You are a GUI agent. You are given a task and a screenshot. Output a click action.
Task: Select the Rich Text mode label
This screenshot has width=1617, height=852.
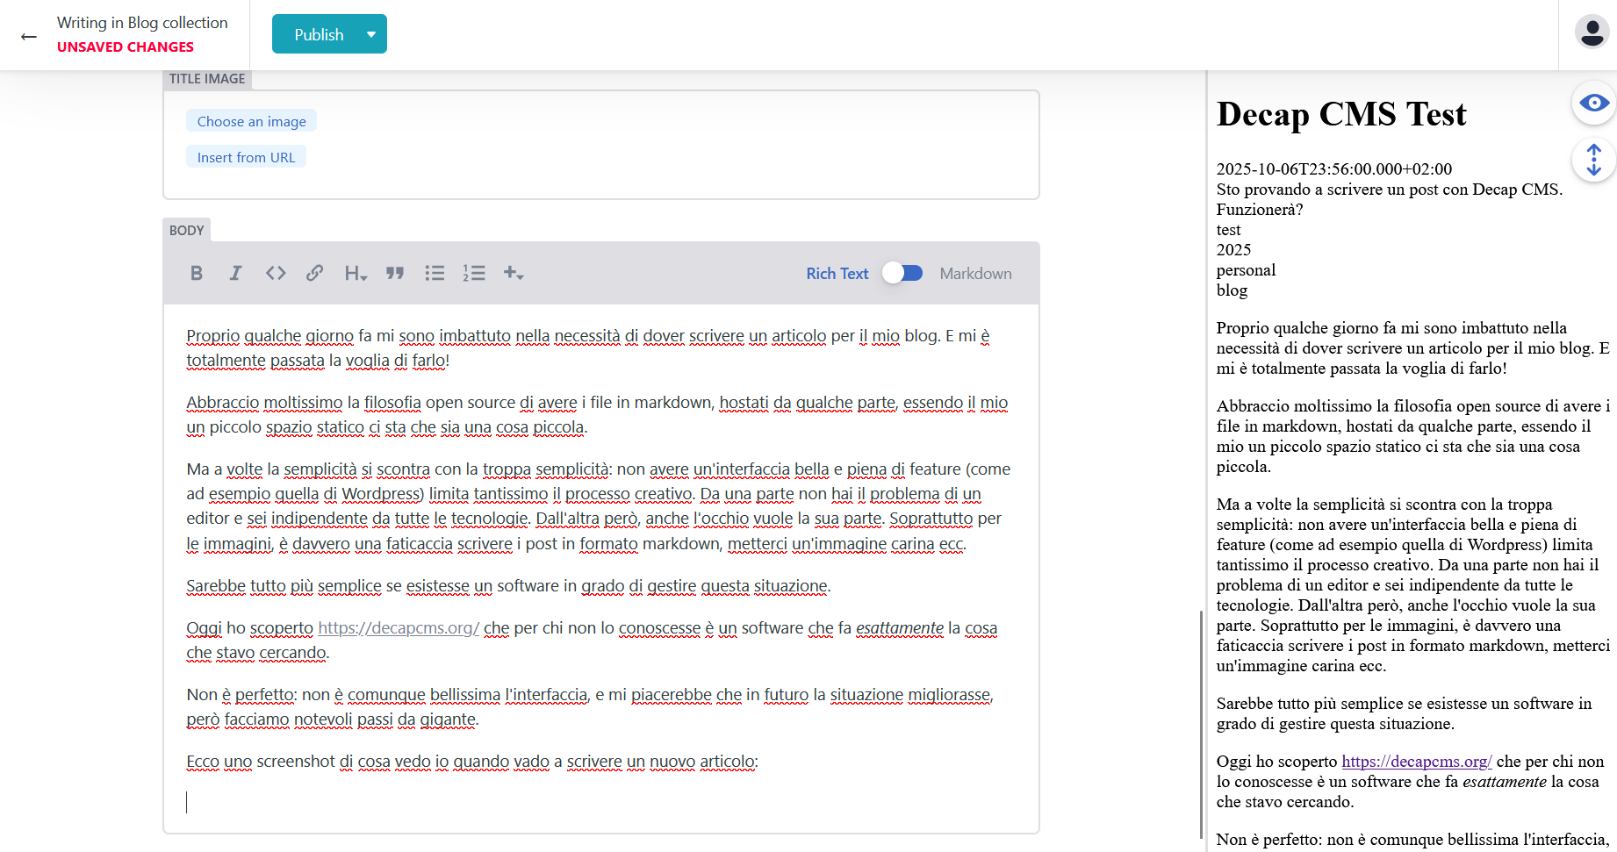tap(837, 274)
